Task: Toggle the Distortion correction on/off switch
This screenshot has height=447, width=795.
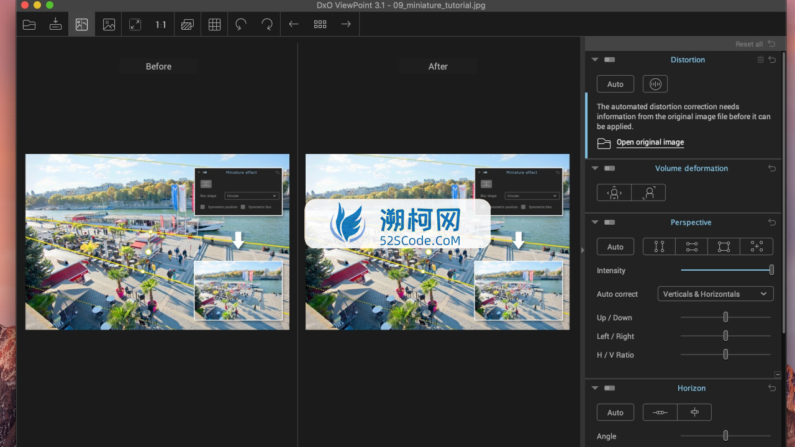Action: [609, 60]
